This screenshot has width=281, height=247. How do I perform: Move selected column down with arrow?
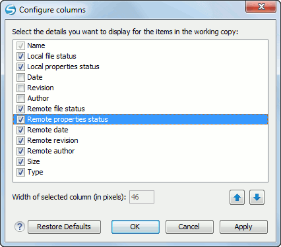pos(257,198)
